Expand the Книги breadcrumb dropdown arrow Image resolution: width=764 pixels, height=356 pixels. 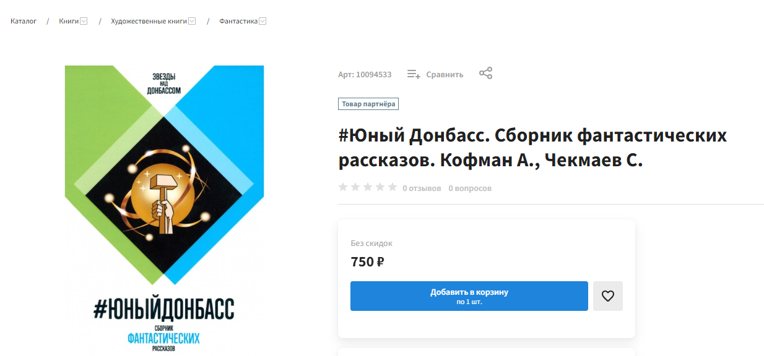coord(84,21)
